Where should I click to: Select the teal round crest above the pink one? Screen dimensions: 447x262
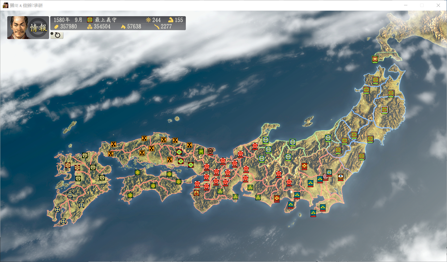[329, 173]
